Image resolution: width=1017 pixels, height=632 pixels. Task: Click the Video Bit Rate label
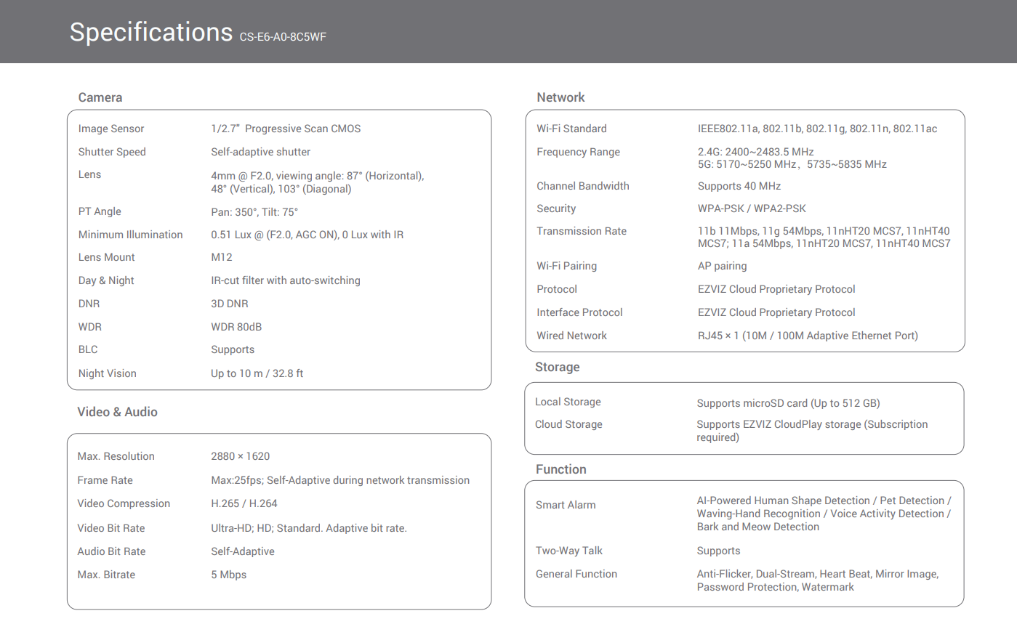(x=110, y=528)
